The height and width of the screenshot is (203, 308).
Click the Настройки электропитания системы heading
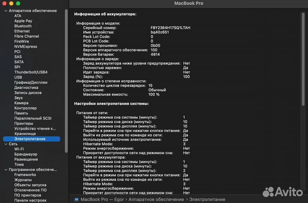click(111, 104)
